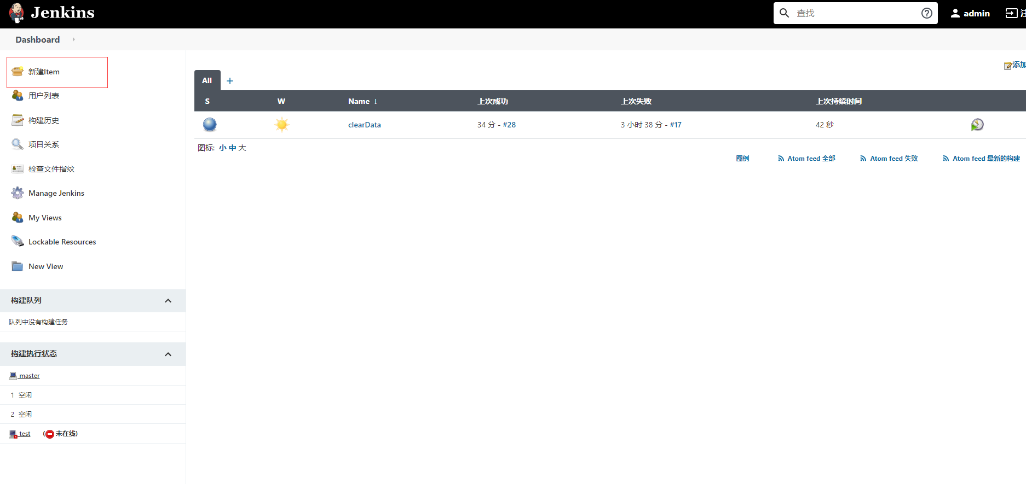Open the 图例 legend link
Image resolution: width=1026 pixels, height=484 pixels.
click(x=742, y=159)
